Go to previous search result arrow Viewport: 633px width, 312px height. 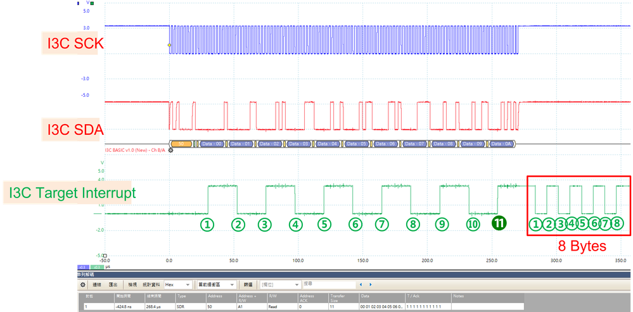tap(361, 285)
